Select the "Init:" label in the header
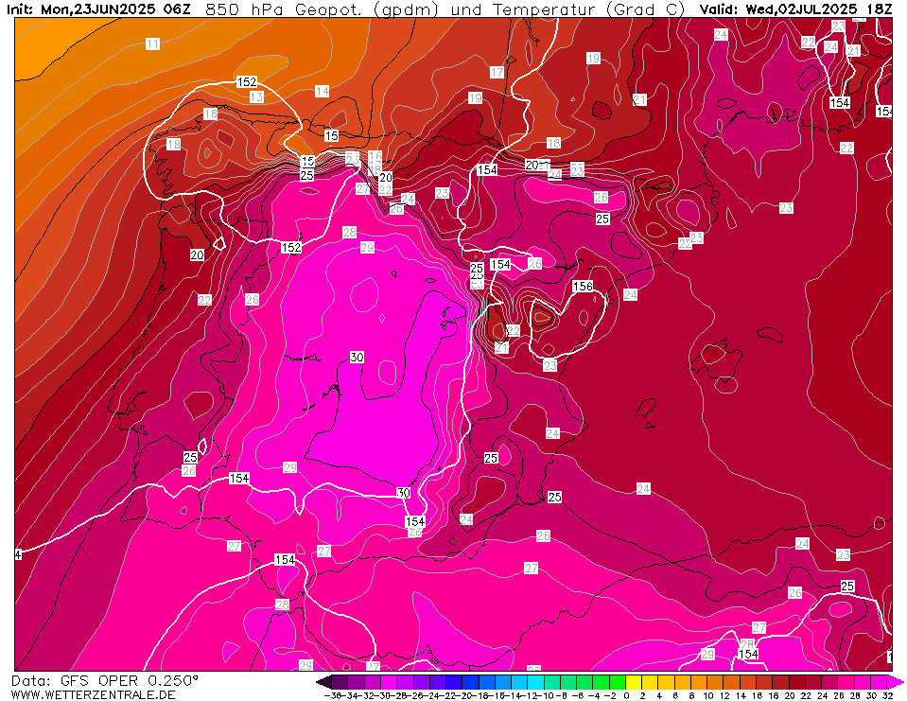Screen dimensions: 907x701 [21, 9]
